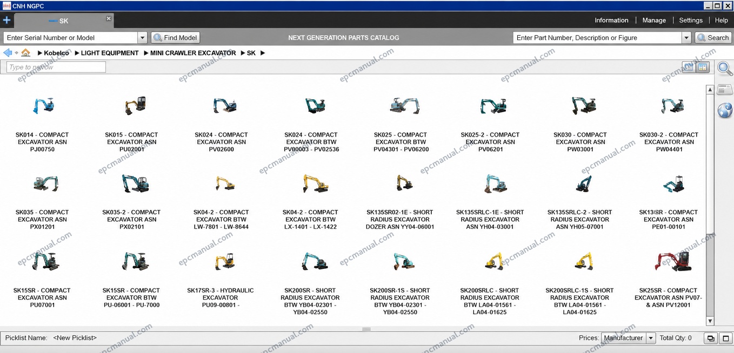The width and height of the screenshot is (734, 353).
Task: Switch to list view icon
Action: click(689, 67)
